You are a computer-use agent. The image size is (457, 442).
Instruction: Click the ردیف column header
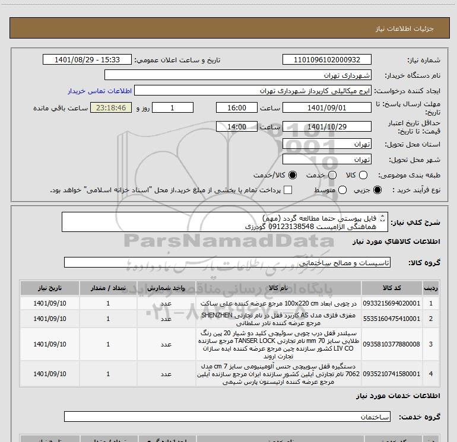(x=431, y=288)
